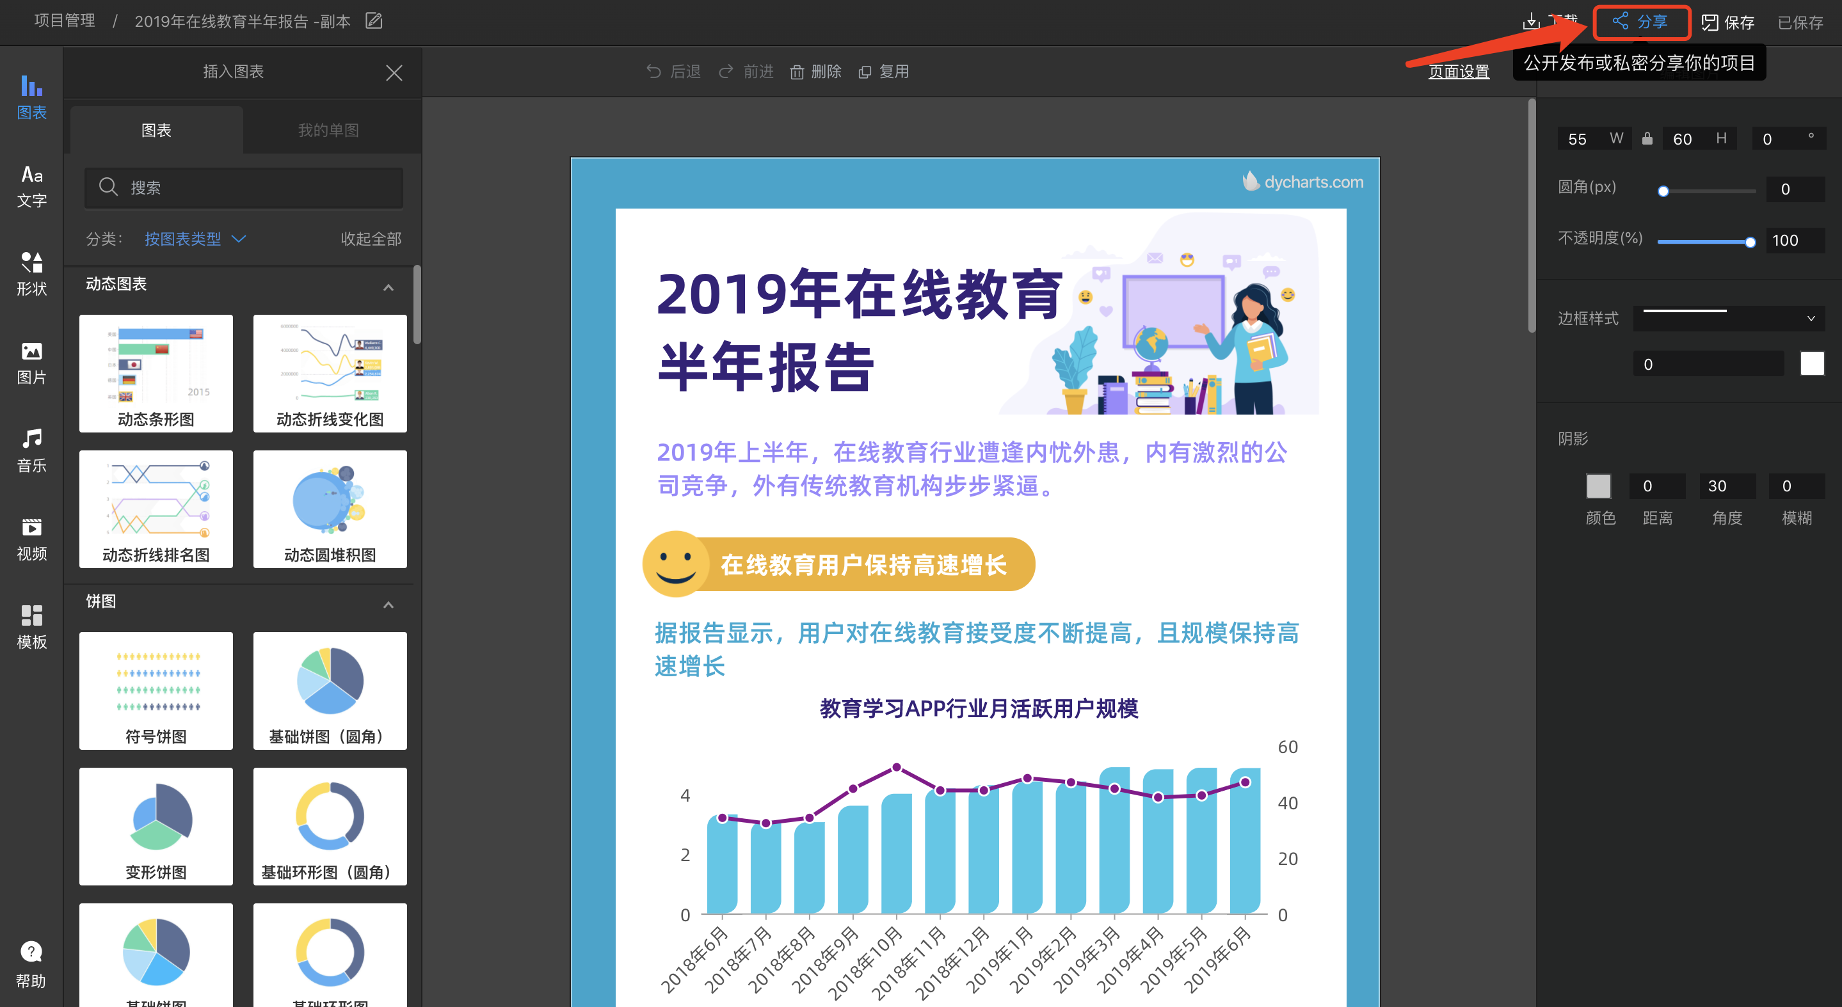Switch to the 我的单图 tab
The image size is (1842, 1007).
[x=329, y=130]
